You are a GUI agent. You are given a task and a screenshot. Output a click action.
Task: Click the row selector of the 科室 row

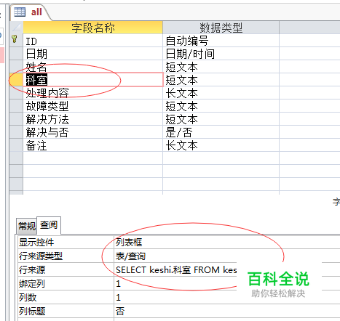coord(16,80)
